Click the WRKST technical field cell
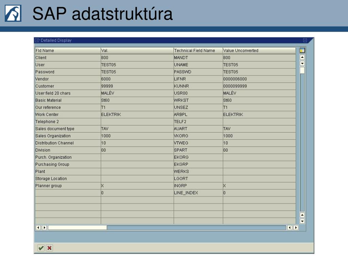This screenshot has width=348, height=261. (198, 100)
